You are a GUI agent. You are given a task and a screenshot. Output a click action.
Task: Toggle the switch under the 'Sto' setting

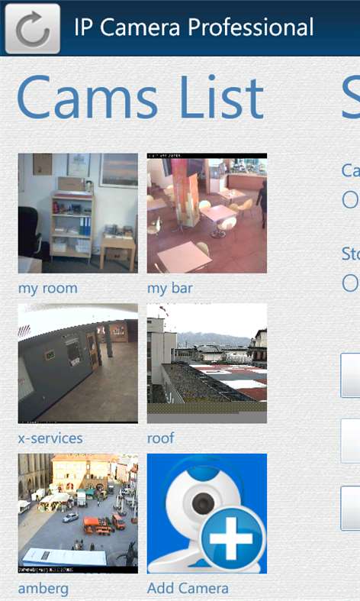coord(351,283)
